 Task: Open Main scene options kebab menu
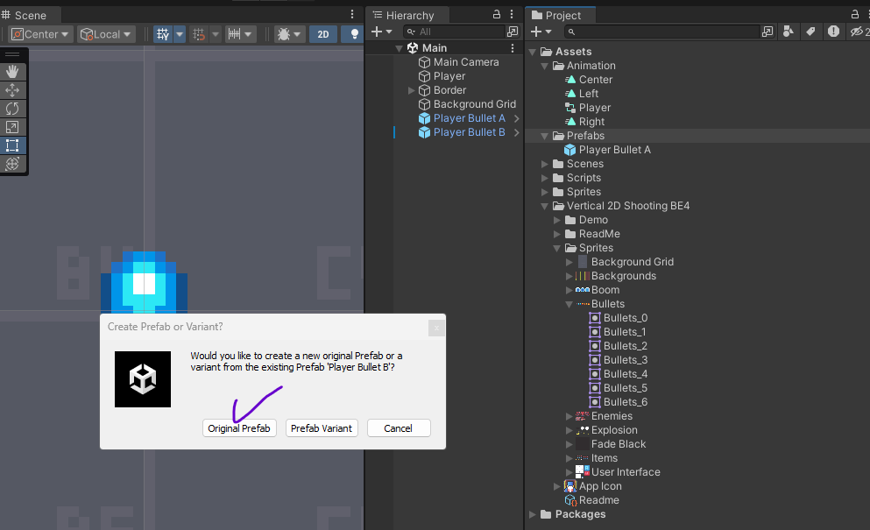click(513, 48)
